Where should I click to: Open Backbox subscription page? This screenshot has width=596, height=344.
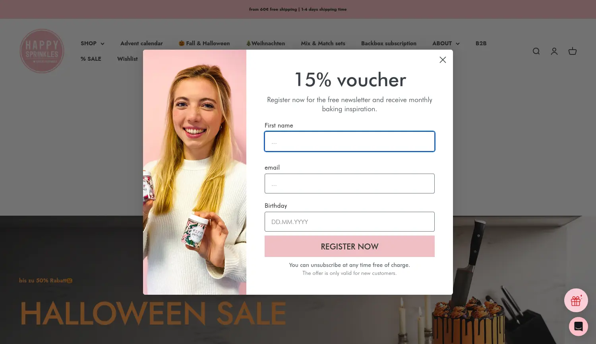click(x=389, y=43)
